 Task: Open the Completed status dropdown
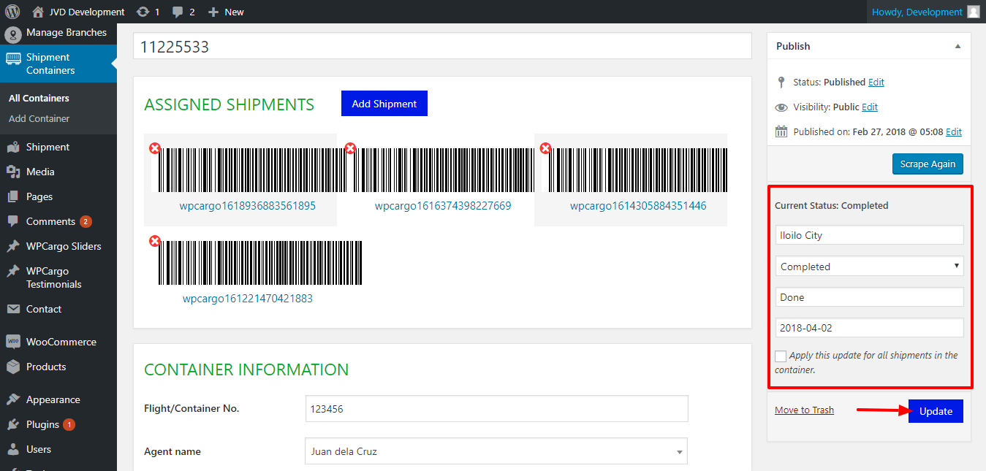click(869, 267)
